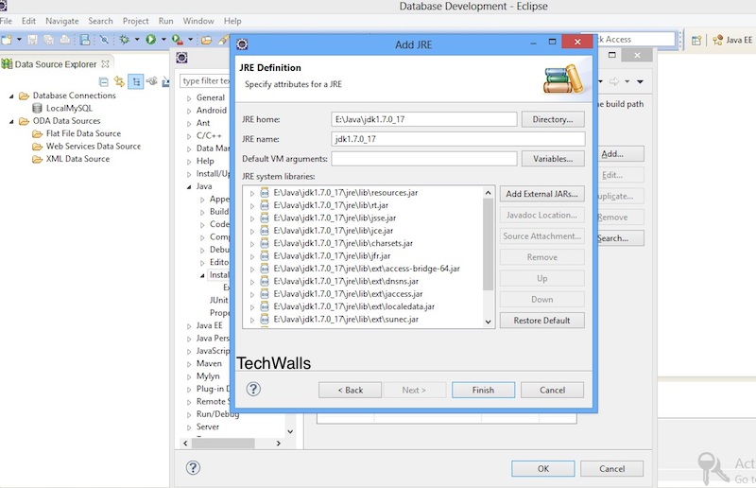
Task: Click the Restore Default button
Action: point(541,320)
